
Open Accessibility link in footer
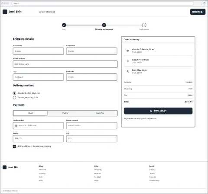coord(154,180)
